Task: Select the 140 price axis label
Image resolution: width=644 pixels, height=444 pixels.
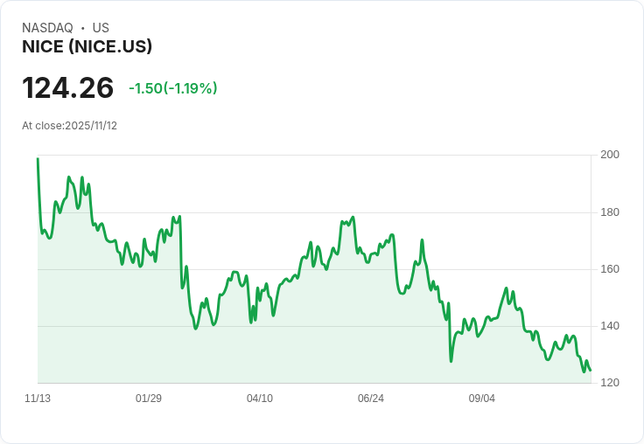Action: [x=610, y=326]
